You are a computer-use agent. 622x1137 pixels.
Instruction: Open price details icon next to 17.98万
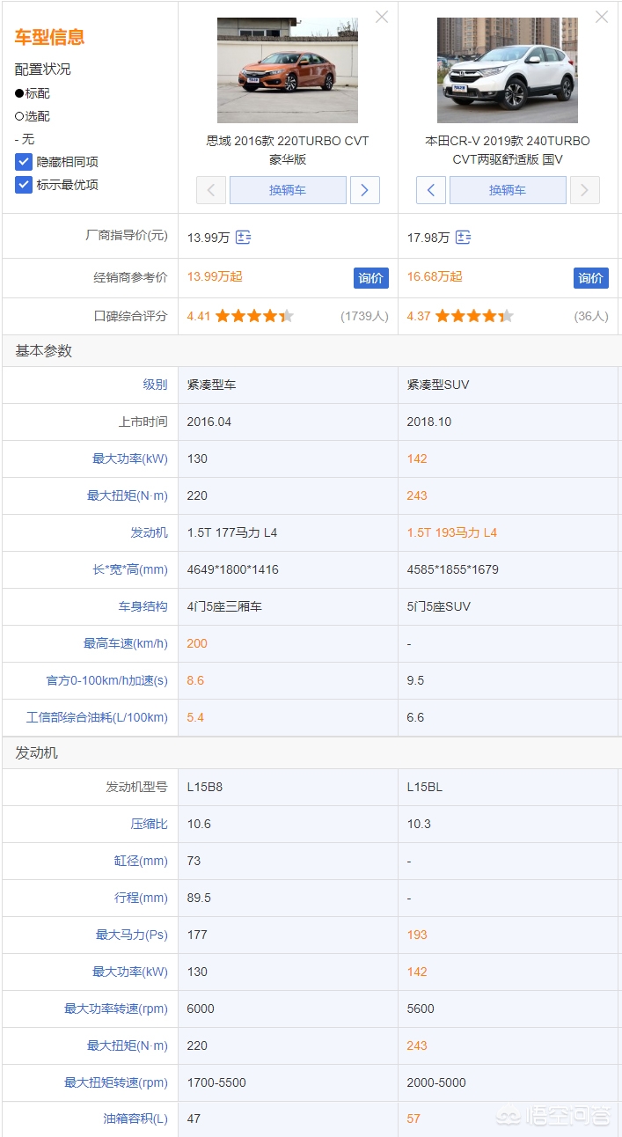[x=464, y=238]
